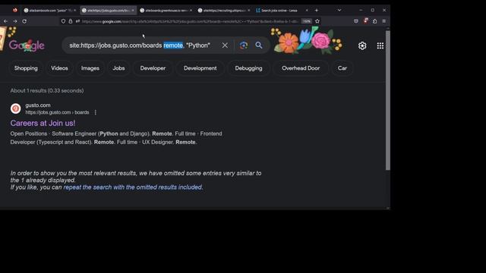Click the gusto.com result favicon
This screenshot has width=486, height=273.
point(15,108)
